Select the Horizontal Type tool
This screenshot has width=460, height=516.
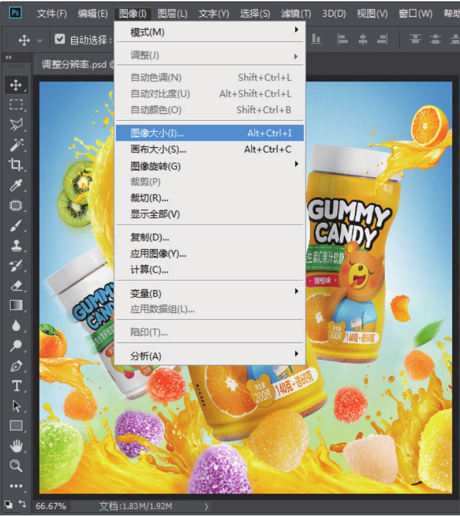[16, 385]
